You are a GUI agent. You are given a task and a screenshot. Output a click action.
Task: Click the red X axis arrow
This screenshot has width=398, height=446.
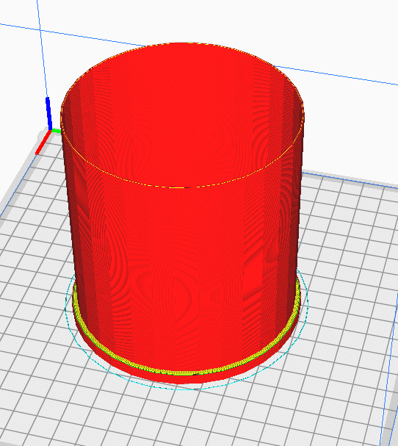[43, 143]
